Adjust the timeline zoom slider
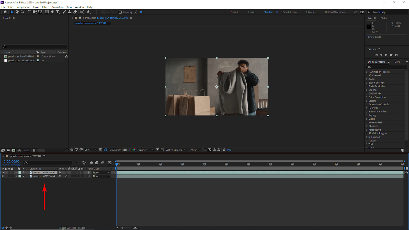Image resolution: width=409 pixels, height=230 pixels. click(122, 228)
